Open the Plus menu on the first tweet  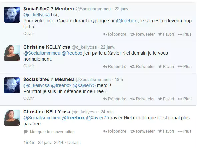(x=184, y=34)
